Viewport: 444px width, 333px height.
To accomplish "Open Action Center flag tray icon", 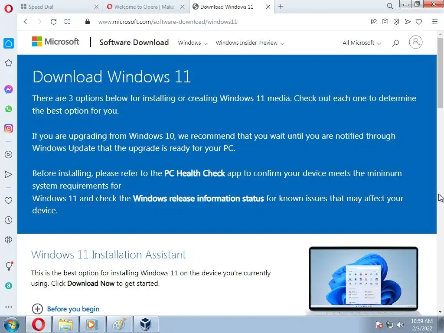I will pyautogui.click(x=379, y=325).
